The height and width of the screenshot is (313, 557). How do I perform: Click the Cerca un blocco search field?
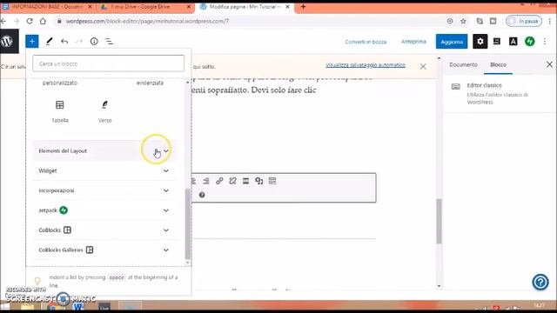tap(108, 63)
